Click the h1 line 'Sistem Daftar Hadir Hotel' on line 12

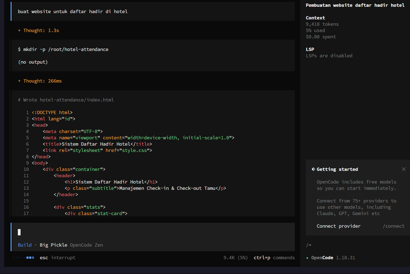(x=111, y=182)
